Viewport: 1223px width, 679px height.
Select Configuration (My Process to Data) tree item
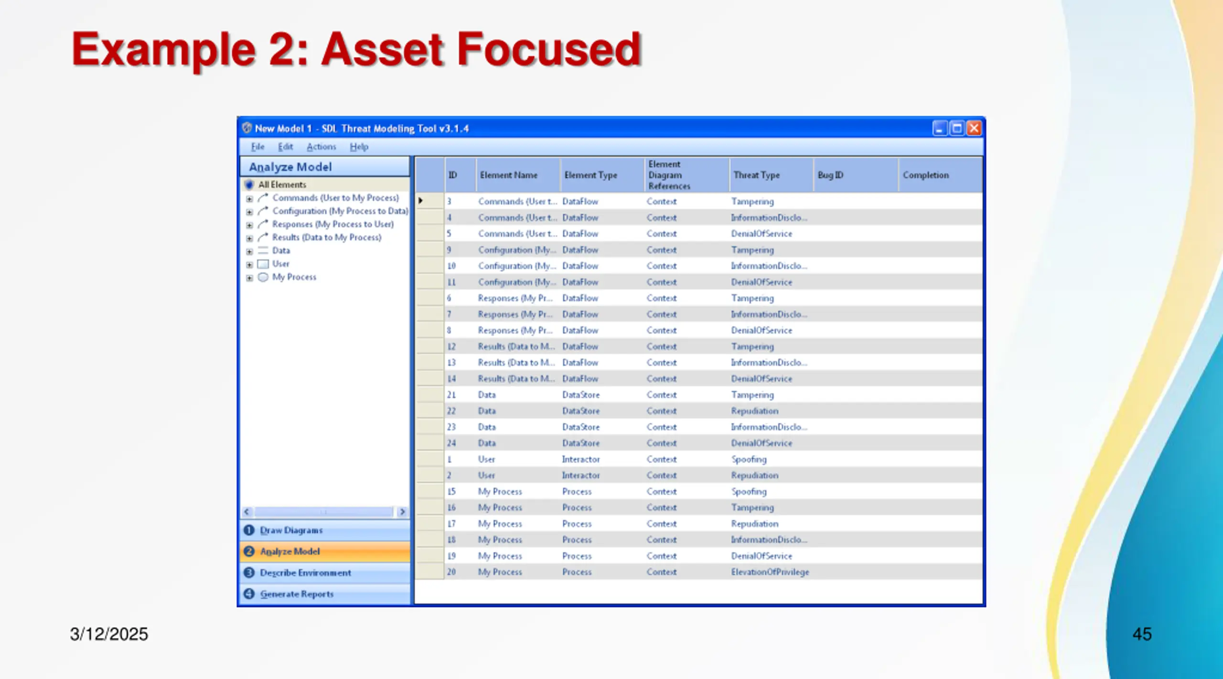coord(340,211)
